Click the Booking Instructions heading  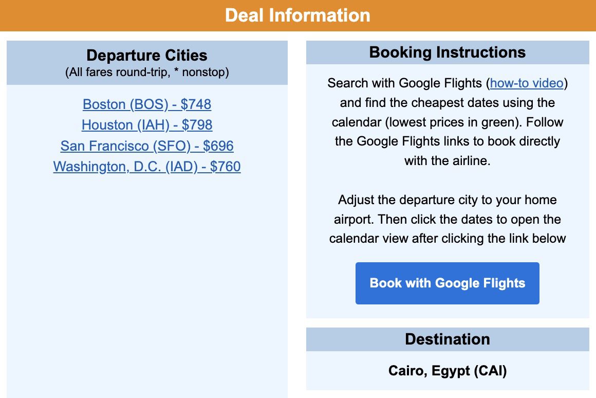tap(447, 52)
